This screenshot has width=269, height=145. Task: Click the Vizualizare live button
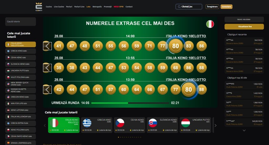tap(244, 27)
